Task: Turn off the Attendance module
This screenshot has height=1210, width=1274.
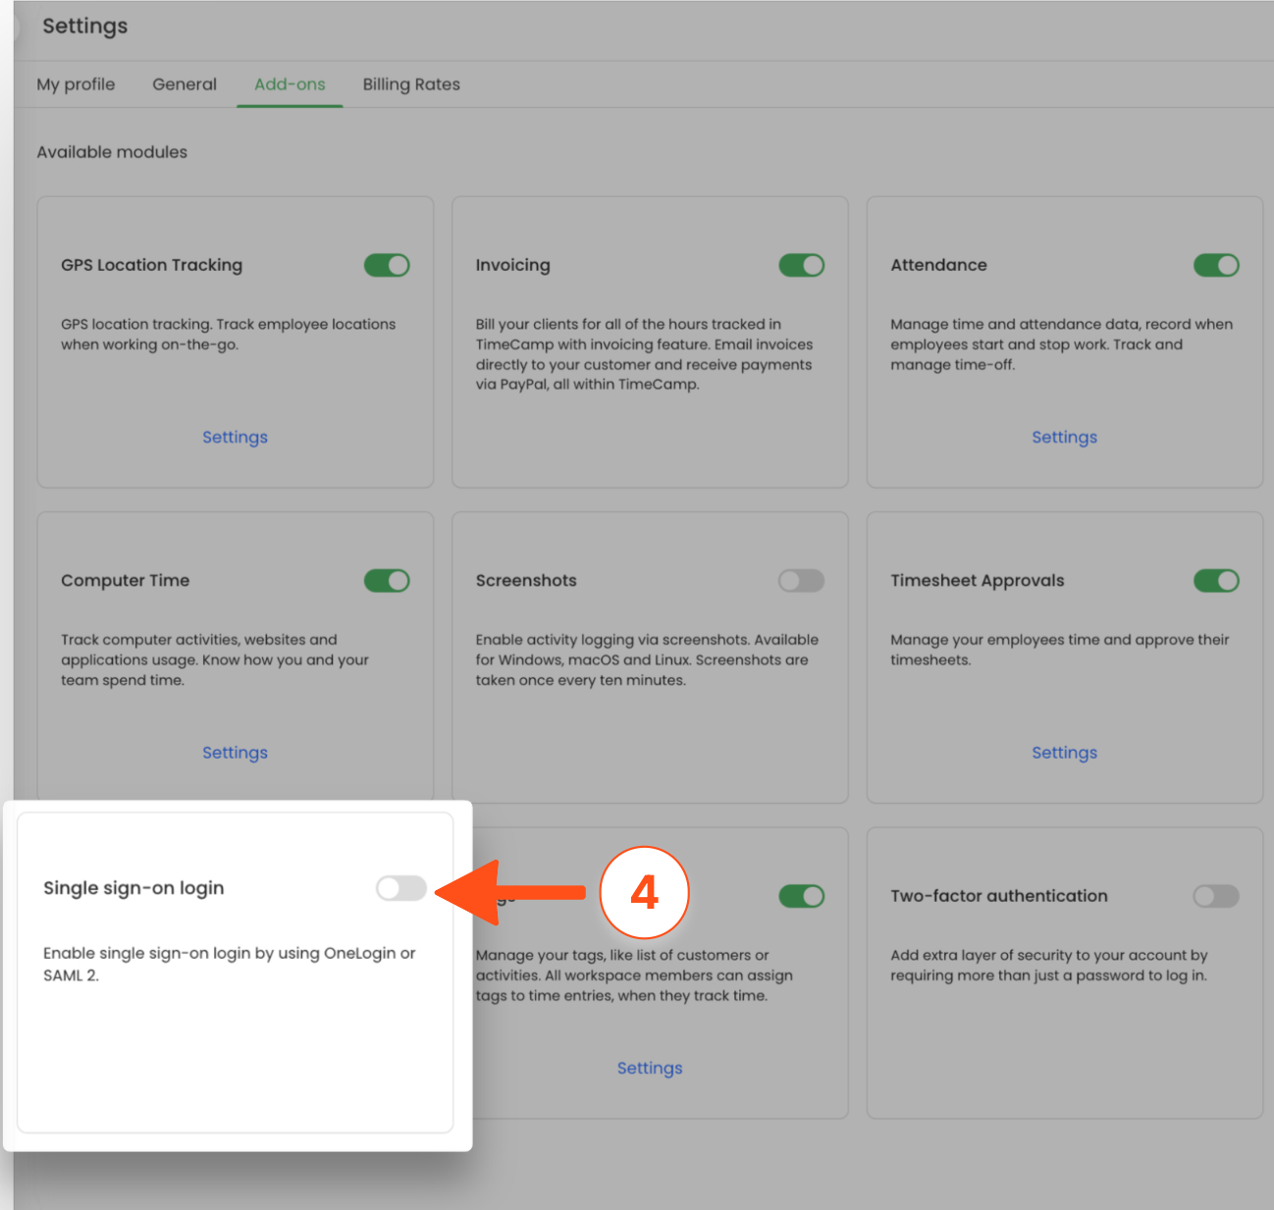Action: (1216, 265)
